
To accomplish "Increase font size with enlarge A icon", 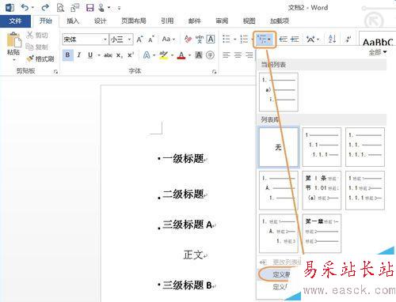I will 140,40.
